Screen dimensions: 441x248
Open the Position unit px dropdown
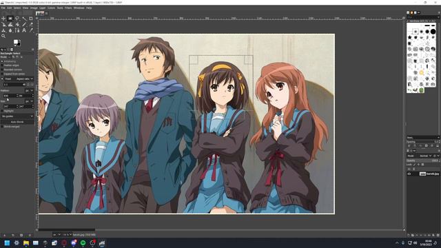[29, 90]
